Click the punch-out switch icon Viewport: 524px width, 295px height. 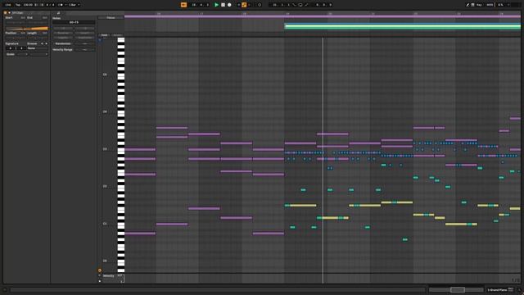pyautogui.click(x=306, y=5)
